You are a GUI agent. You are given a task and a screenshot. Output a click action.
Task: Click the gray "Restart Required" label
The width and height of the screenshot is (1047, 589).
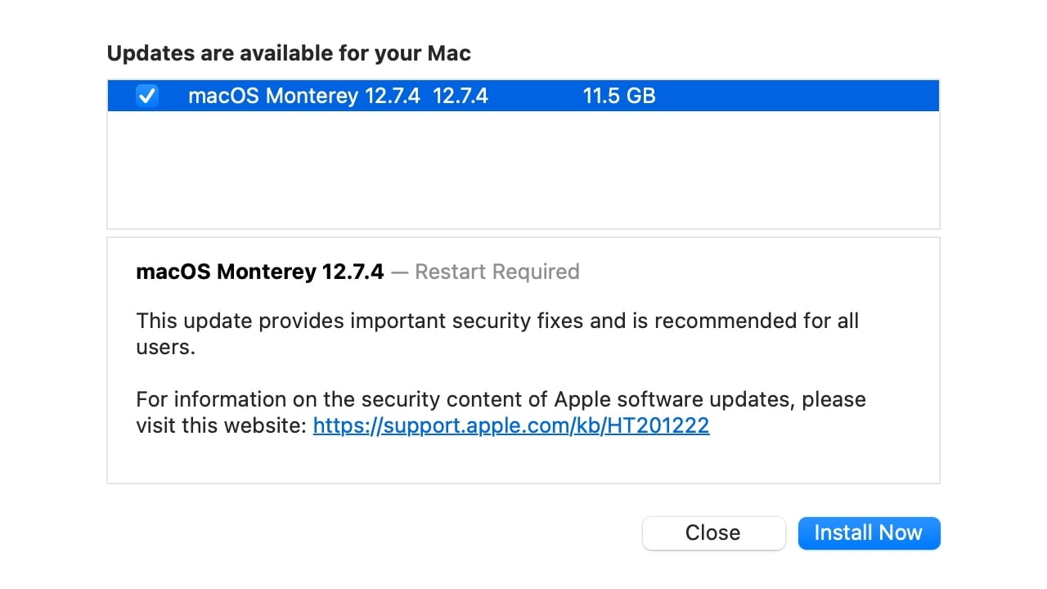[x=497, y=272]
